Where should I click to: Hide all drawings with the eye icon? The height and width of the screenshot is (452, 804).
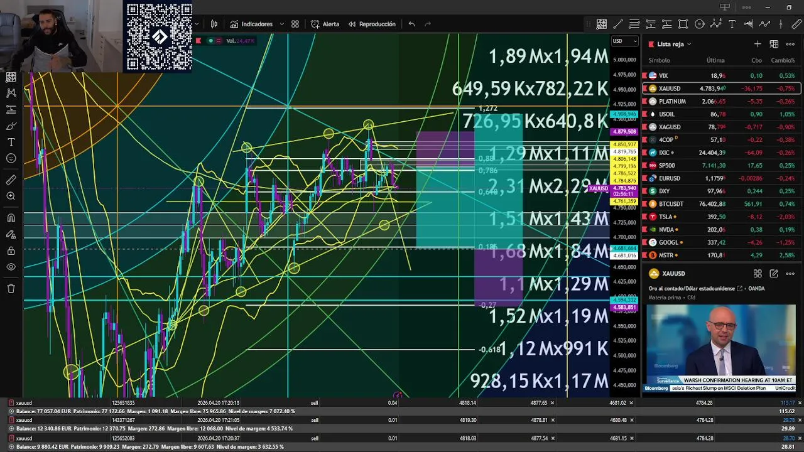(x=11, y=267)
